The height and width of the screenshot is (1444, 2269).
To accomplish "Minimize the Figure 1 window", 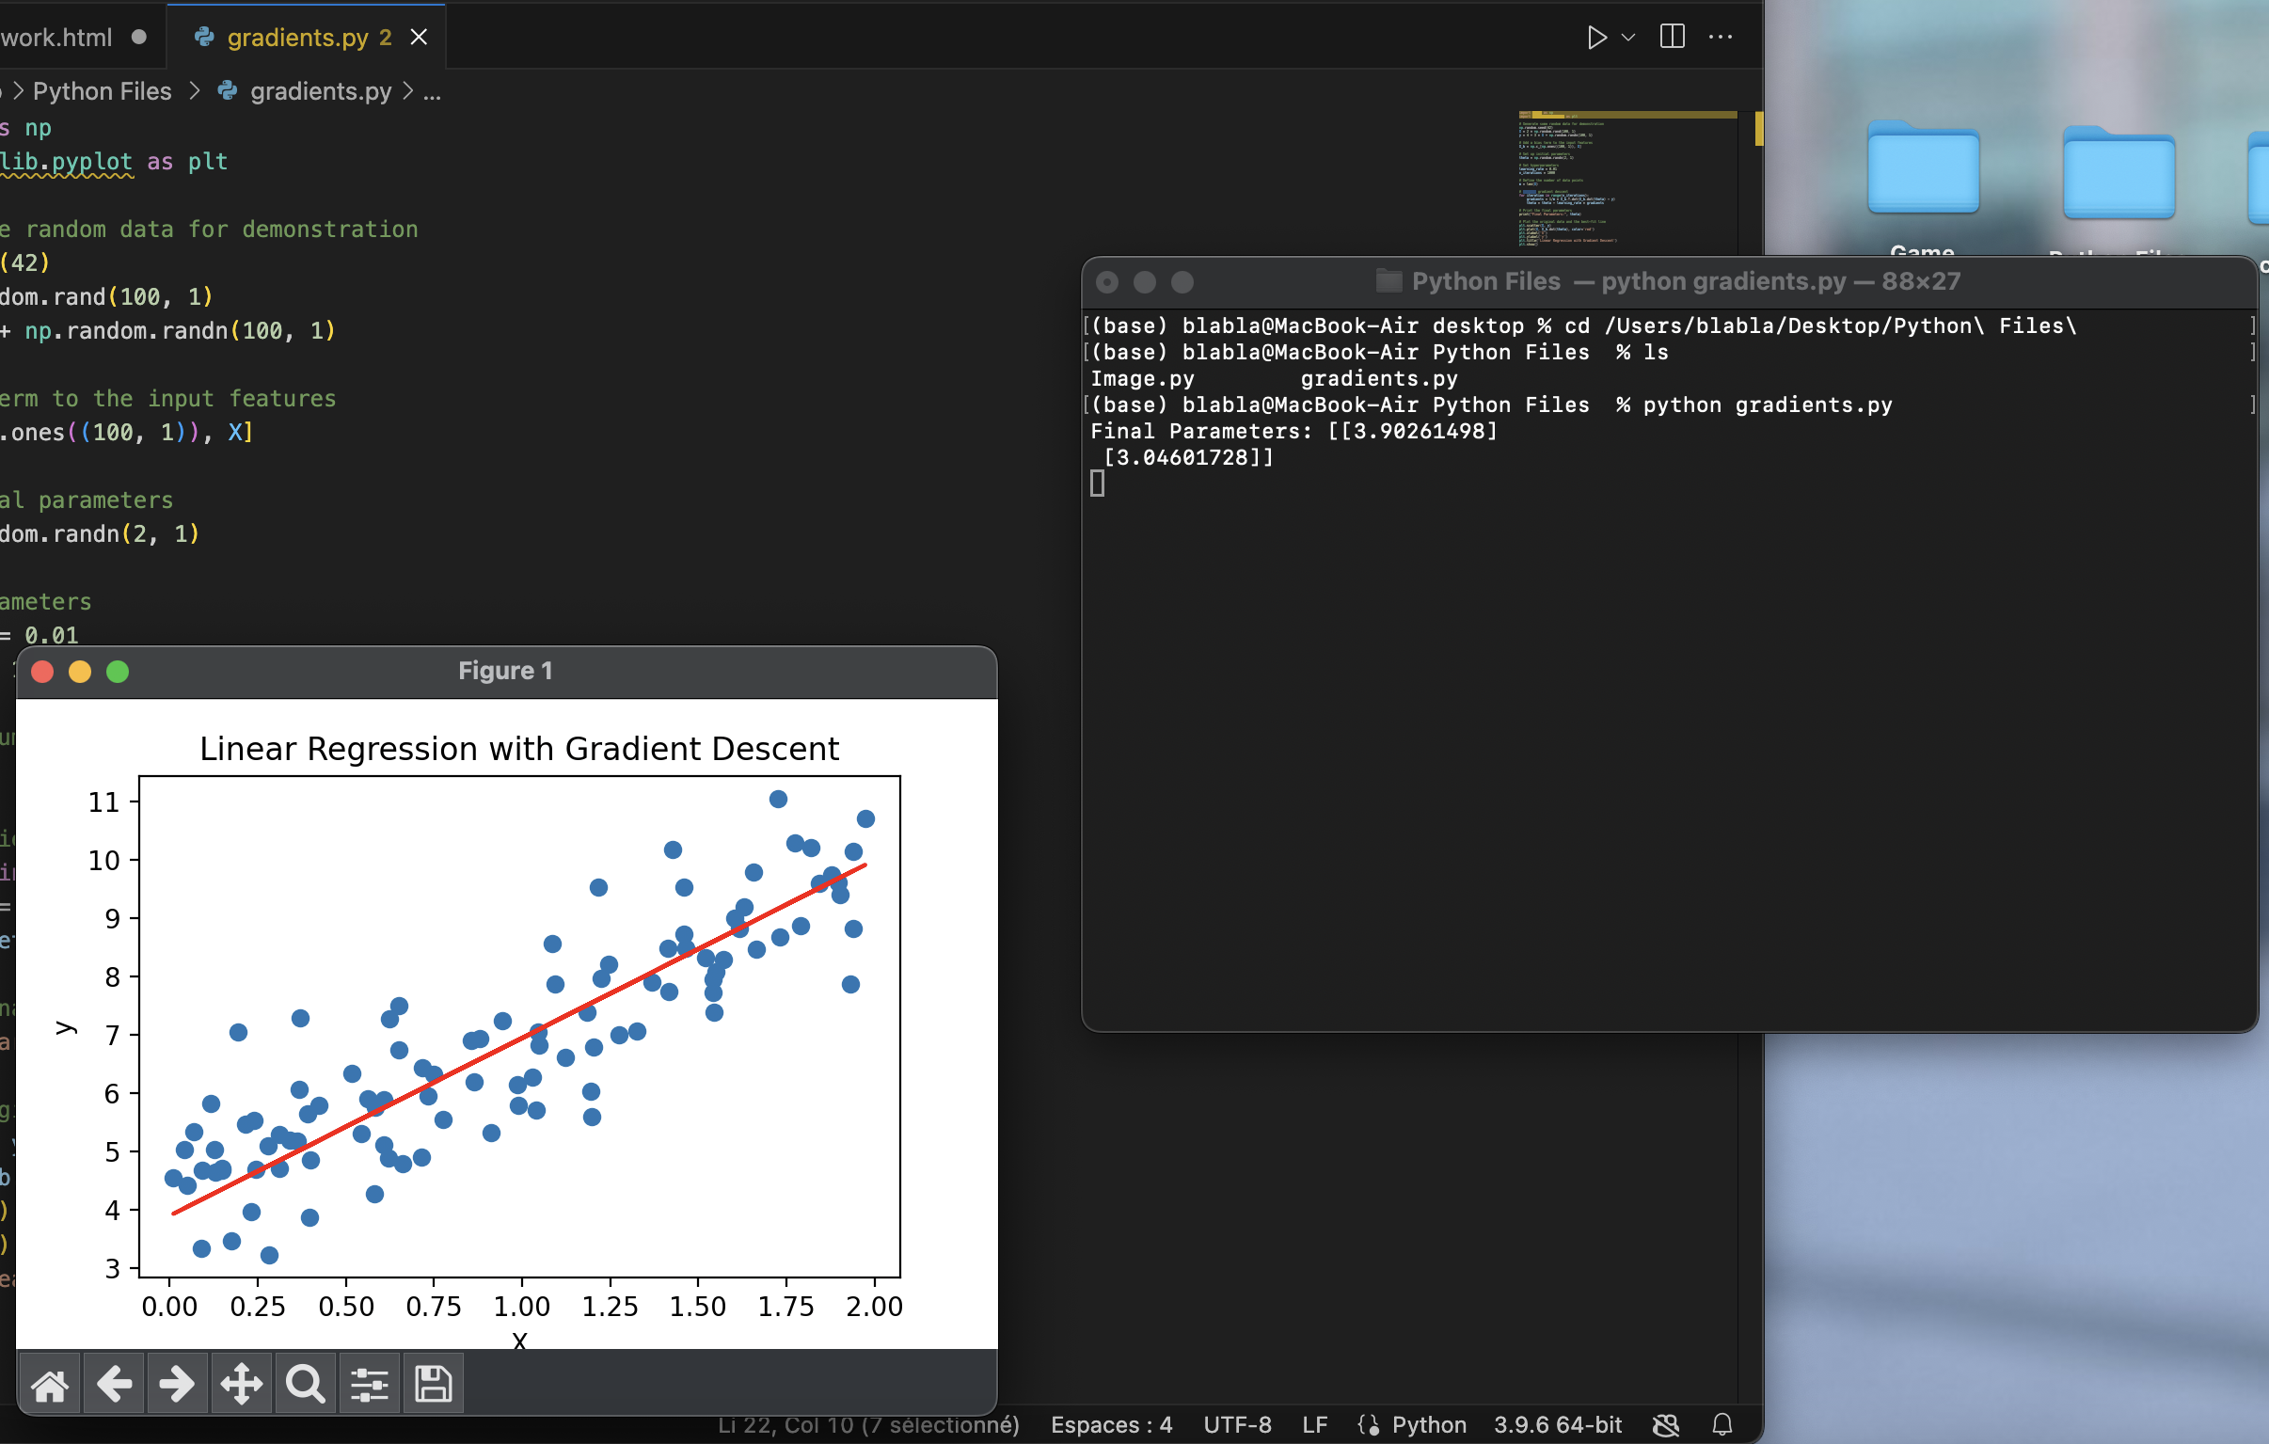I will 80,671.
